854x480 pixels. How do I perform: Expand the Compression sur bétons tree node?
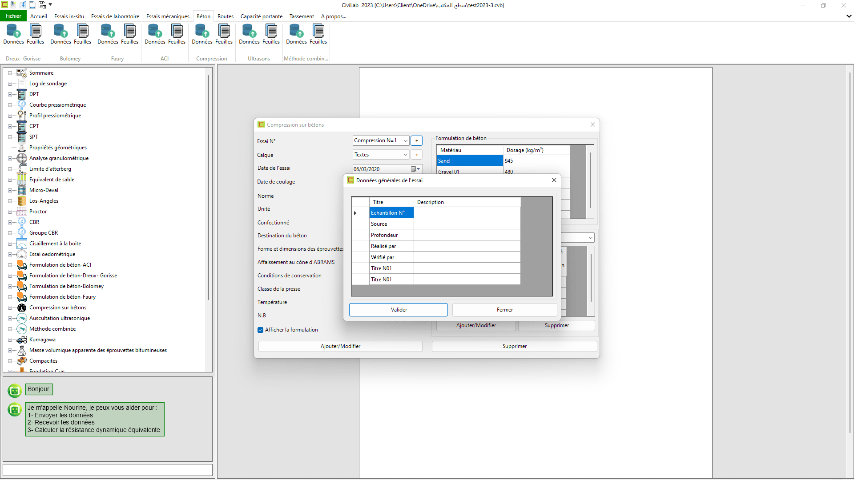pos(10,308)
